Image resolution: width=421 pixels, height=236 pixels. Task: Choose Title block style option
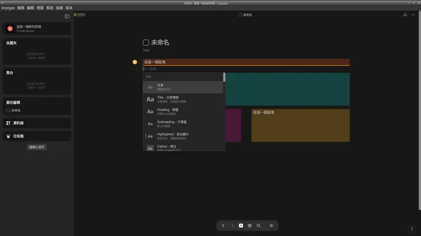(x=183, y=99)
